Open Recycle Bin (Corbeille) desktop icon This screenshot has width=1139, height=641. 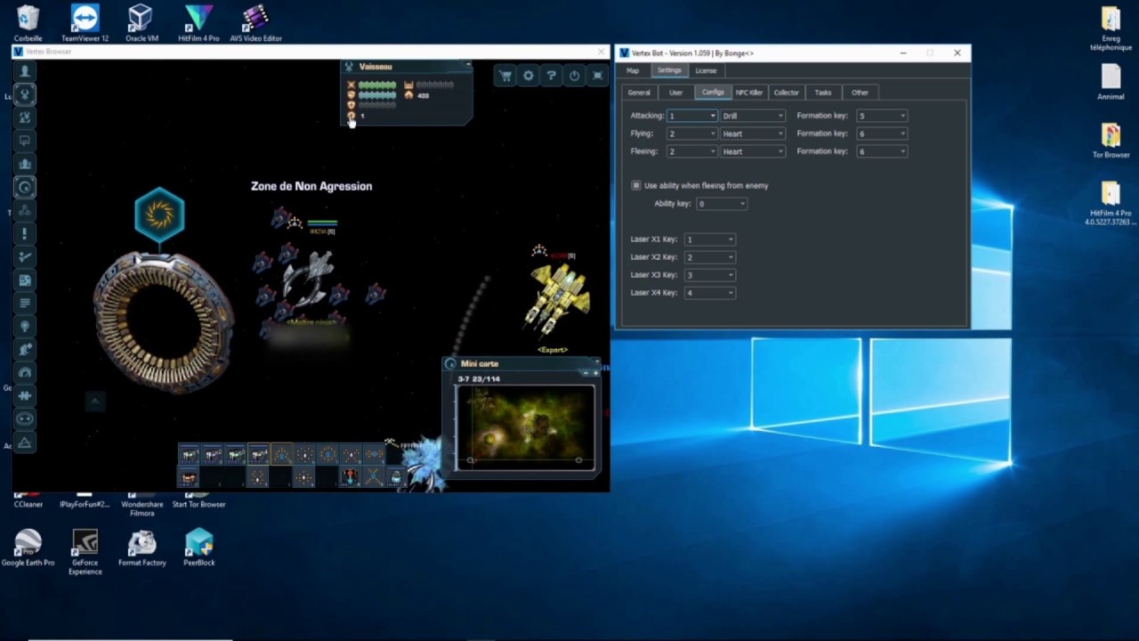point(28,24)
